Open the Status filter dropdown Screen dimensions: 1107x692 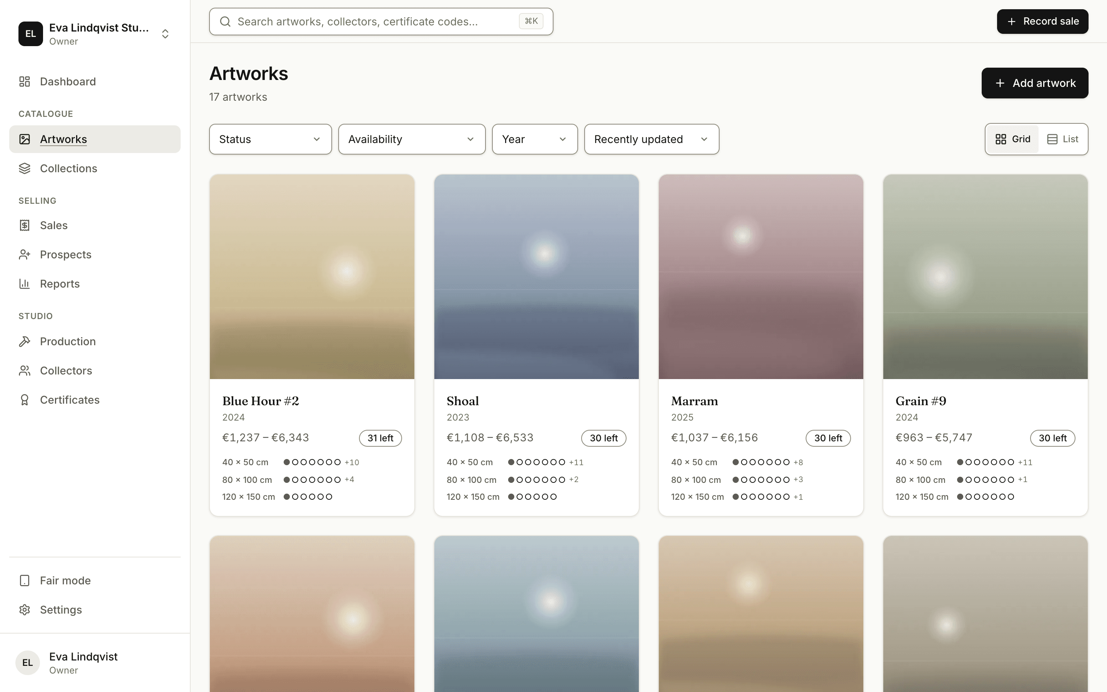pyautogui.click(x=270, y=139)
